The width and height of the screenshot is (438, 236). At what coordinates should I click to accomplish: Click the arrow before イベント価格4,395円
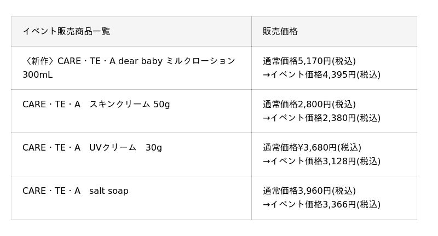(266, 74)
